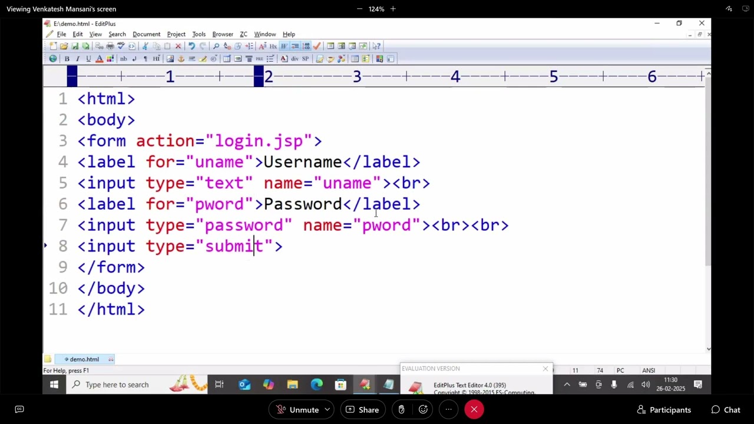Click the Open file folder icon
Image resolution: width=754 pixels, height=424 pixels.
click(x=64, y=46)
